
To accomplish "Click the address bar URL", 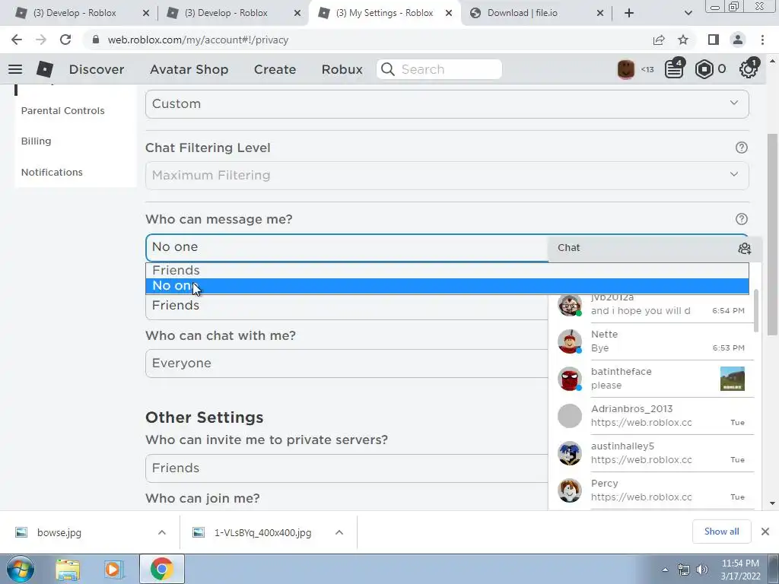I will pos(198,40).
